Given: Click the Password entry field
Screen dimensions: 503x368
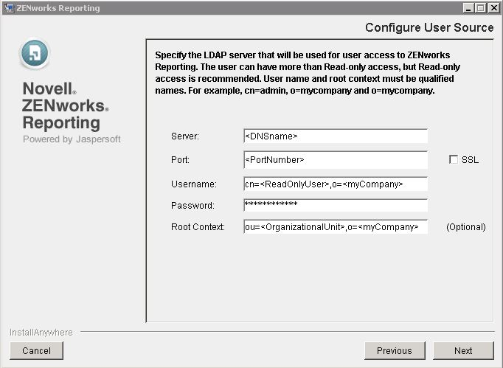Looking at the screenshot, I should tap(335, 205).
